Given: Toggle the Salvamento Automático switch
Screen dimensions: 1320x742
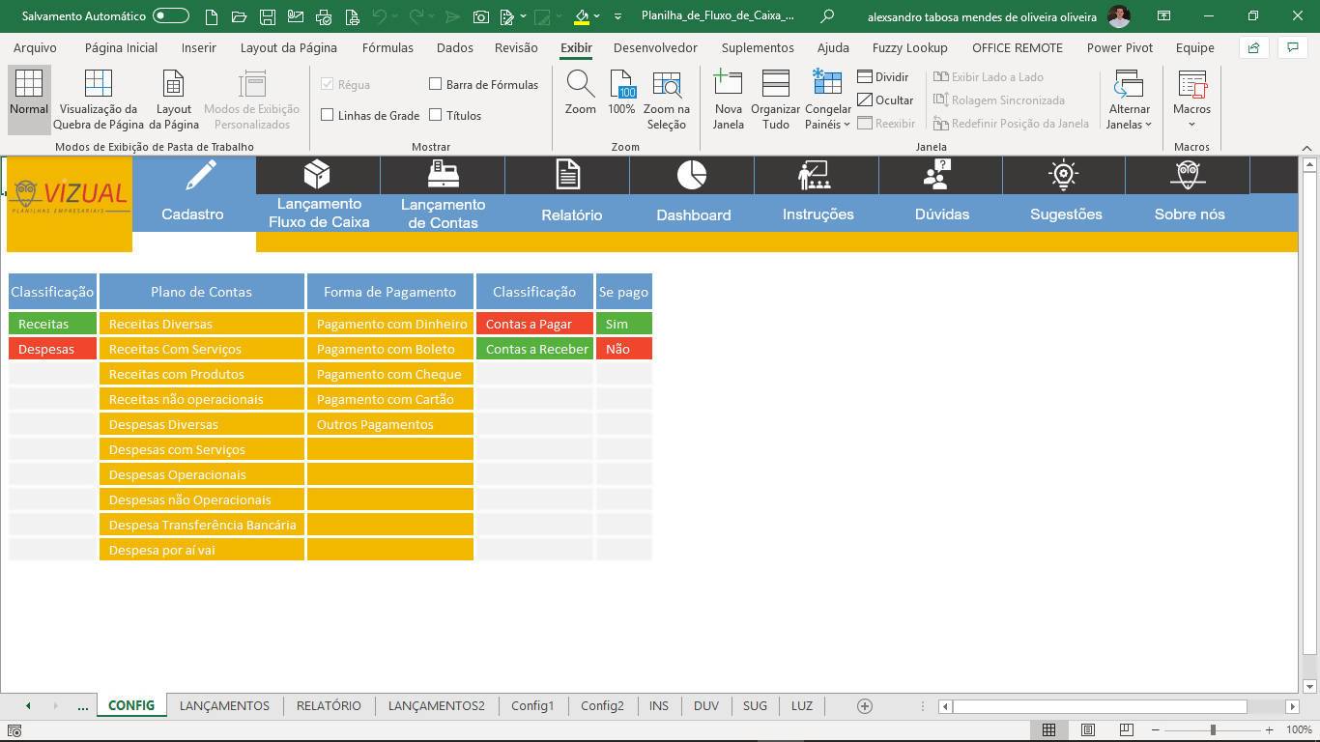Looking at the screenshot, I should pos(171,16).
